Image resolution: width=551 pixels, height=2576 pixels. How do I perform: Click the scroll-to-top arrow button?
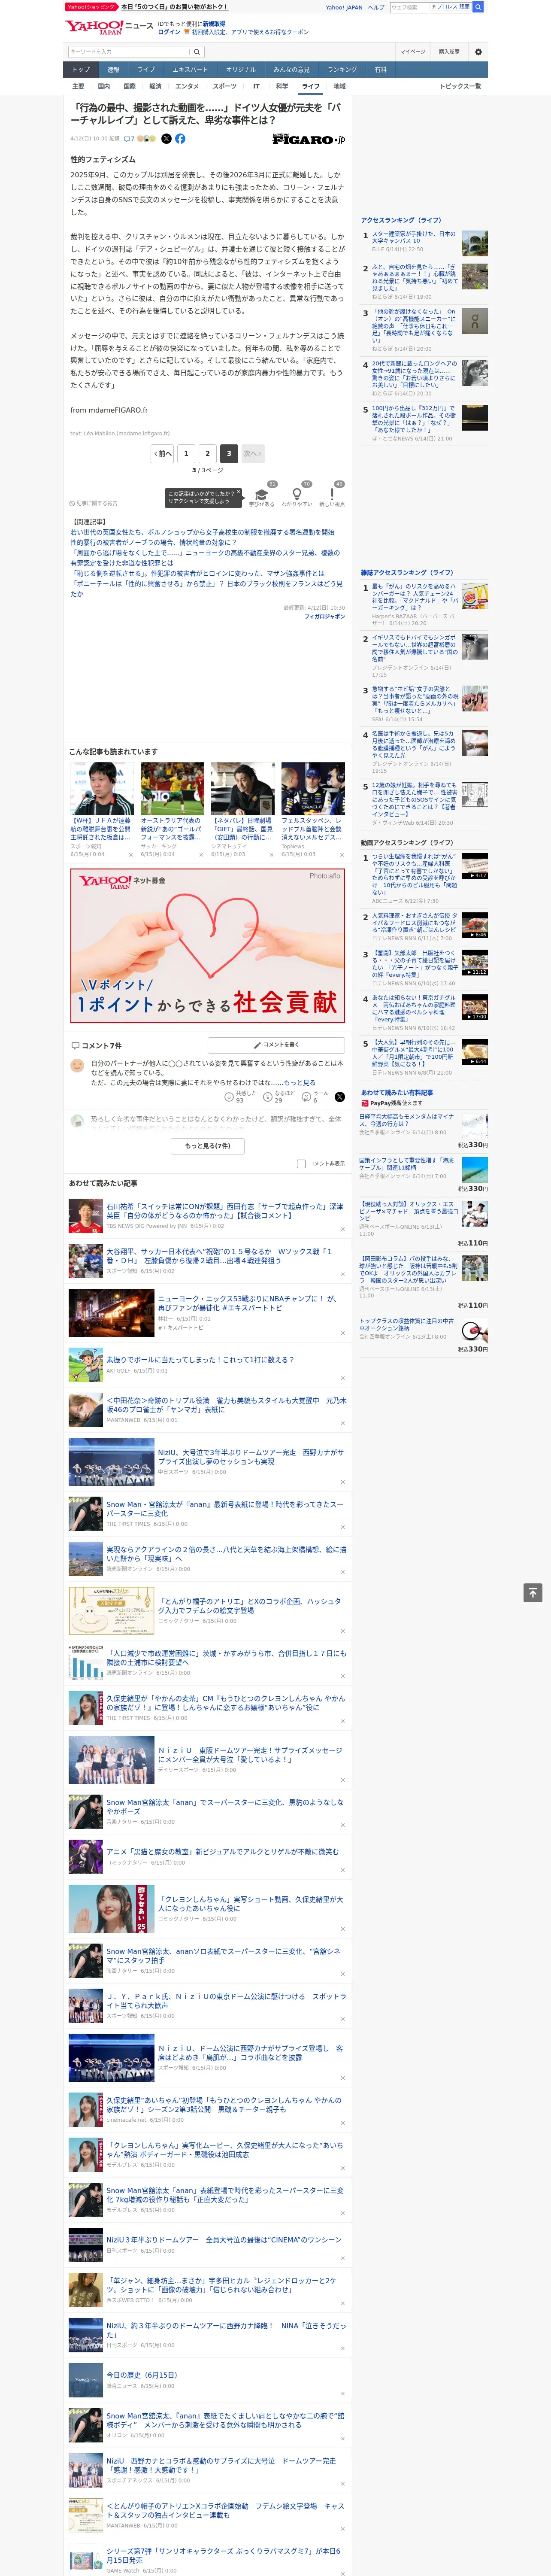(x=533, y=1593)
